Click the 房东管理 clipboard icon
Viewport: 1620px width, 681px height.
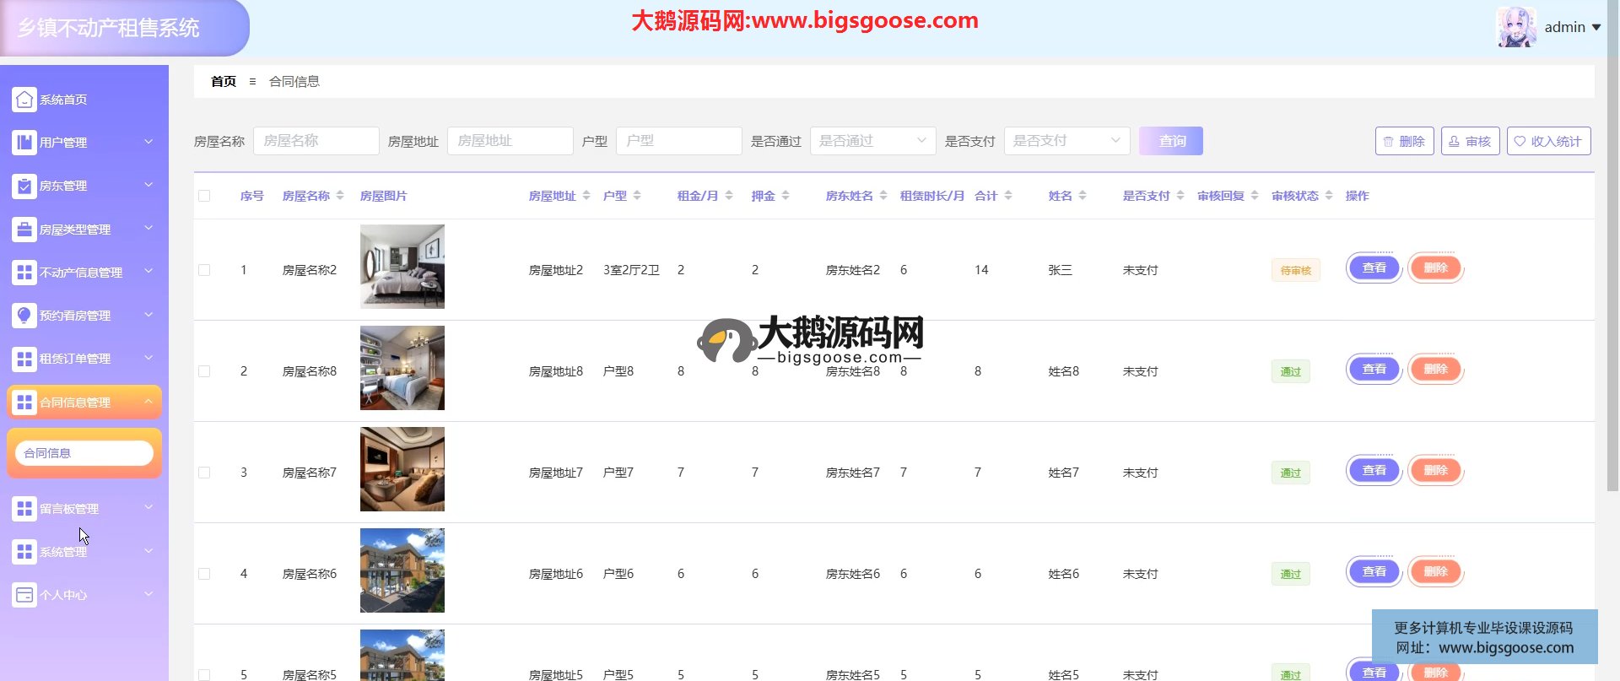(x=24, y=186)
